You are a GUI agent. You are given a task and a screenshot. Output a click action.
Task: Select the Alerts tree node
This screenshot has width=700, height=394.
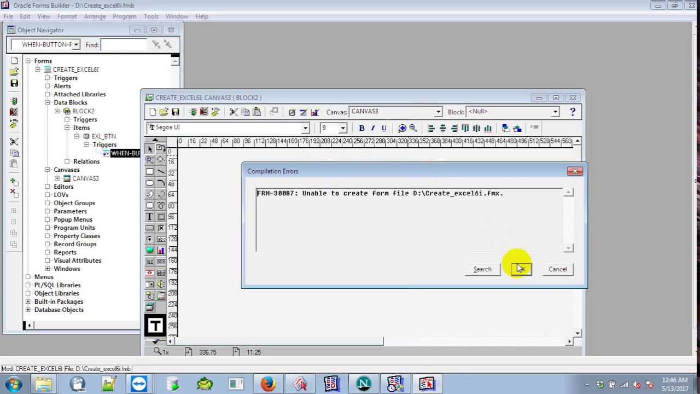coord(62,86)
